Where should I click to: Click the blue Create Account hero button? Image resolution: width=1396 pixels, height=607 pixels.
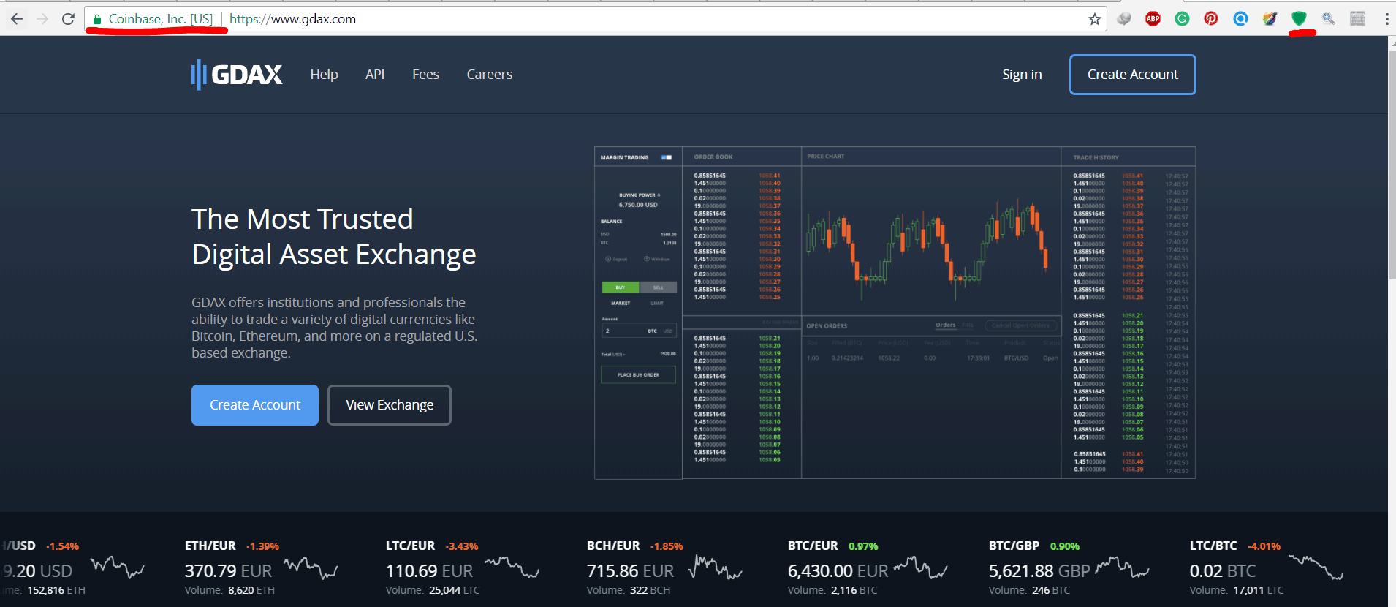pos(255,405)
